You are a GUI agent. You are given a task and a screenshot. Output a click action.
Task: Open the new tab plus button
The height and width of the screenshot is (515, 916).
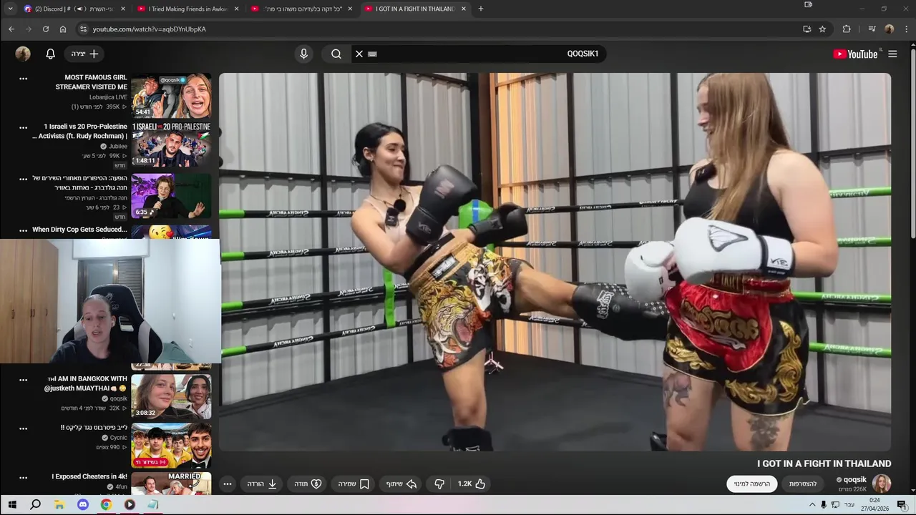point(480,9)
